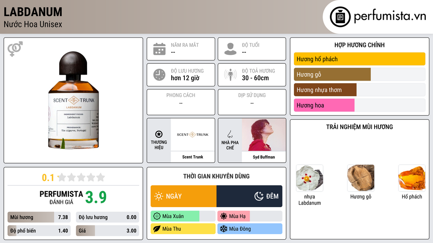The height and width of the screenshot is (243, 433).
Task: Click the pink Hương hoa accord bar
Action: (x=324, y=105)
